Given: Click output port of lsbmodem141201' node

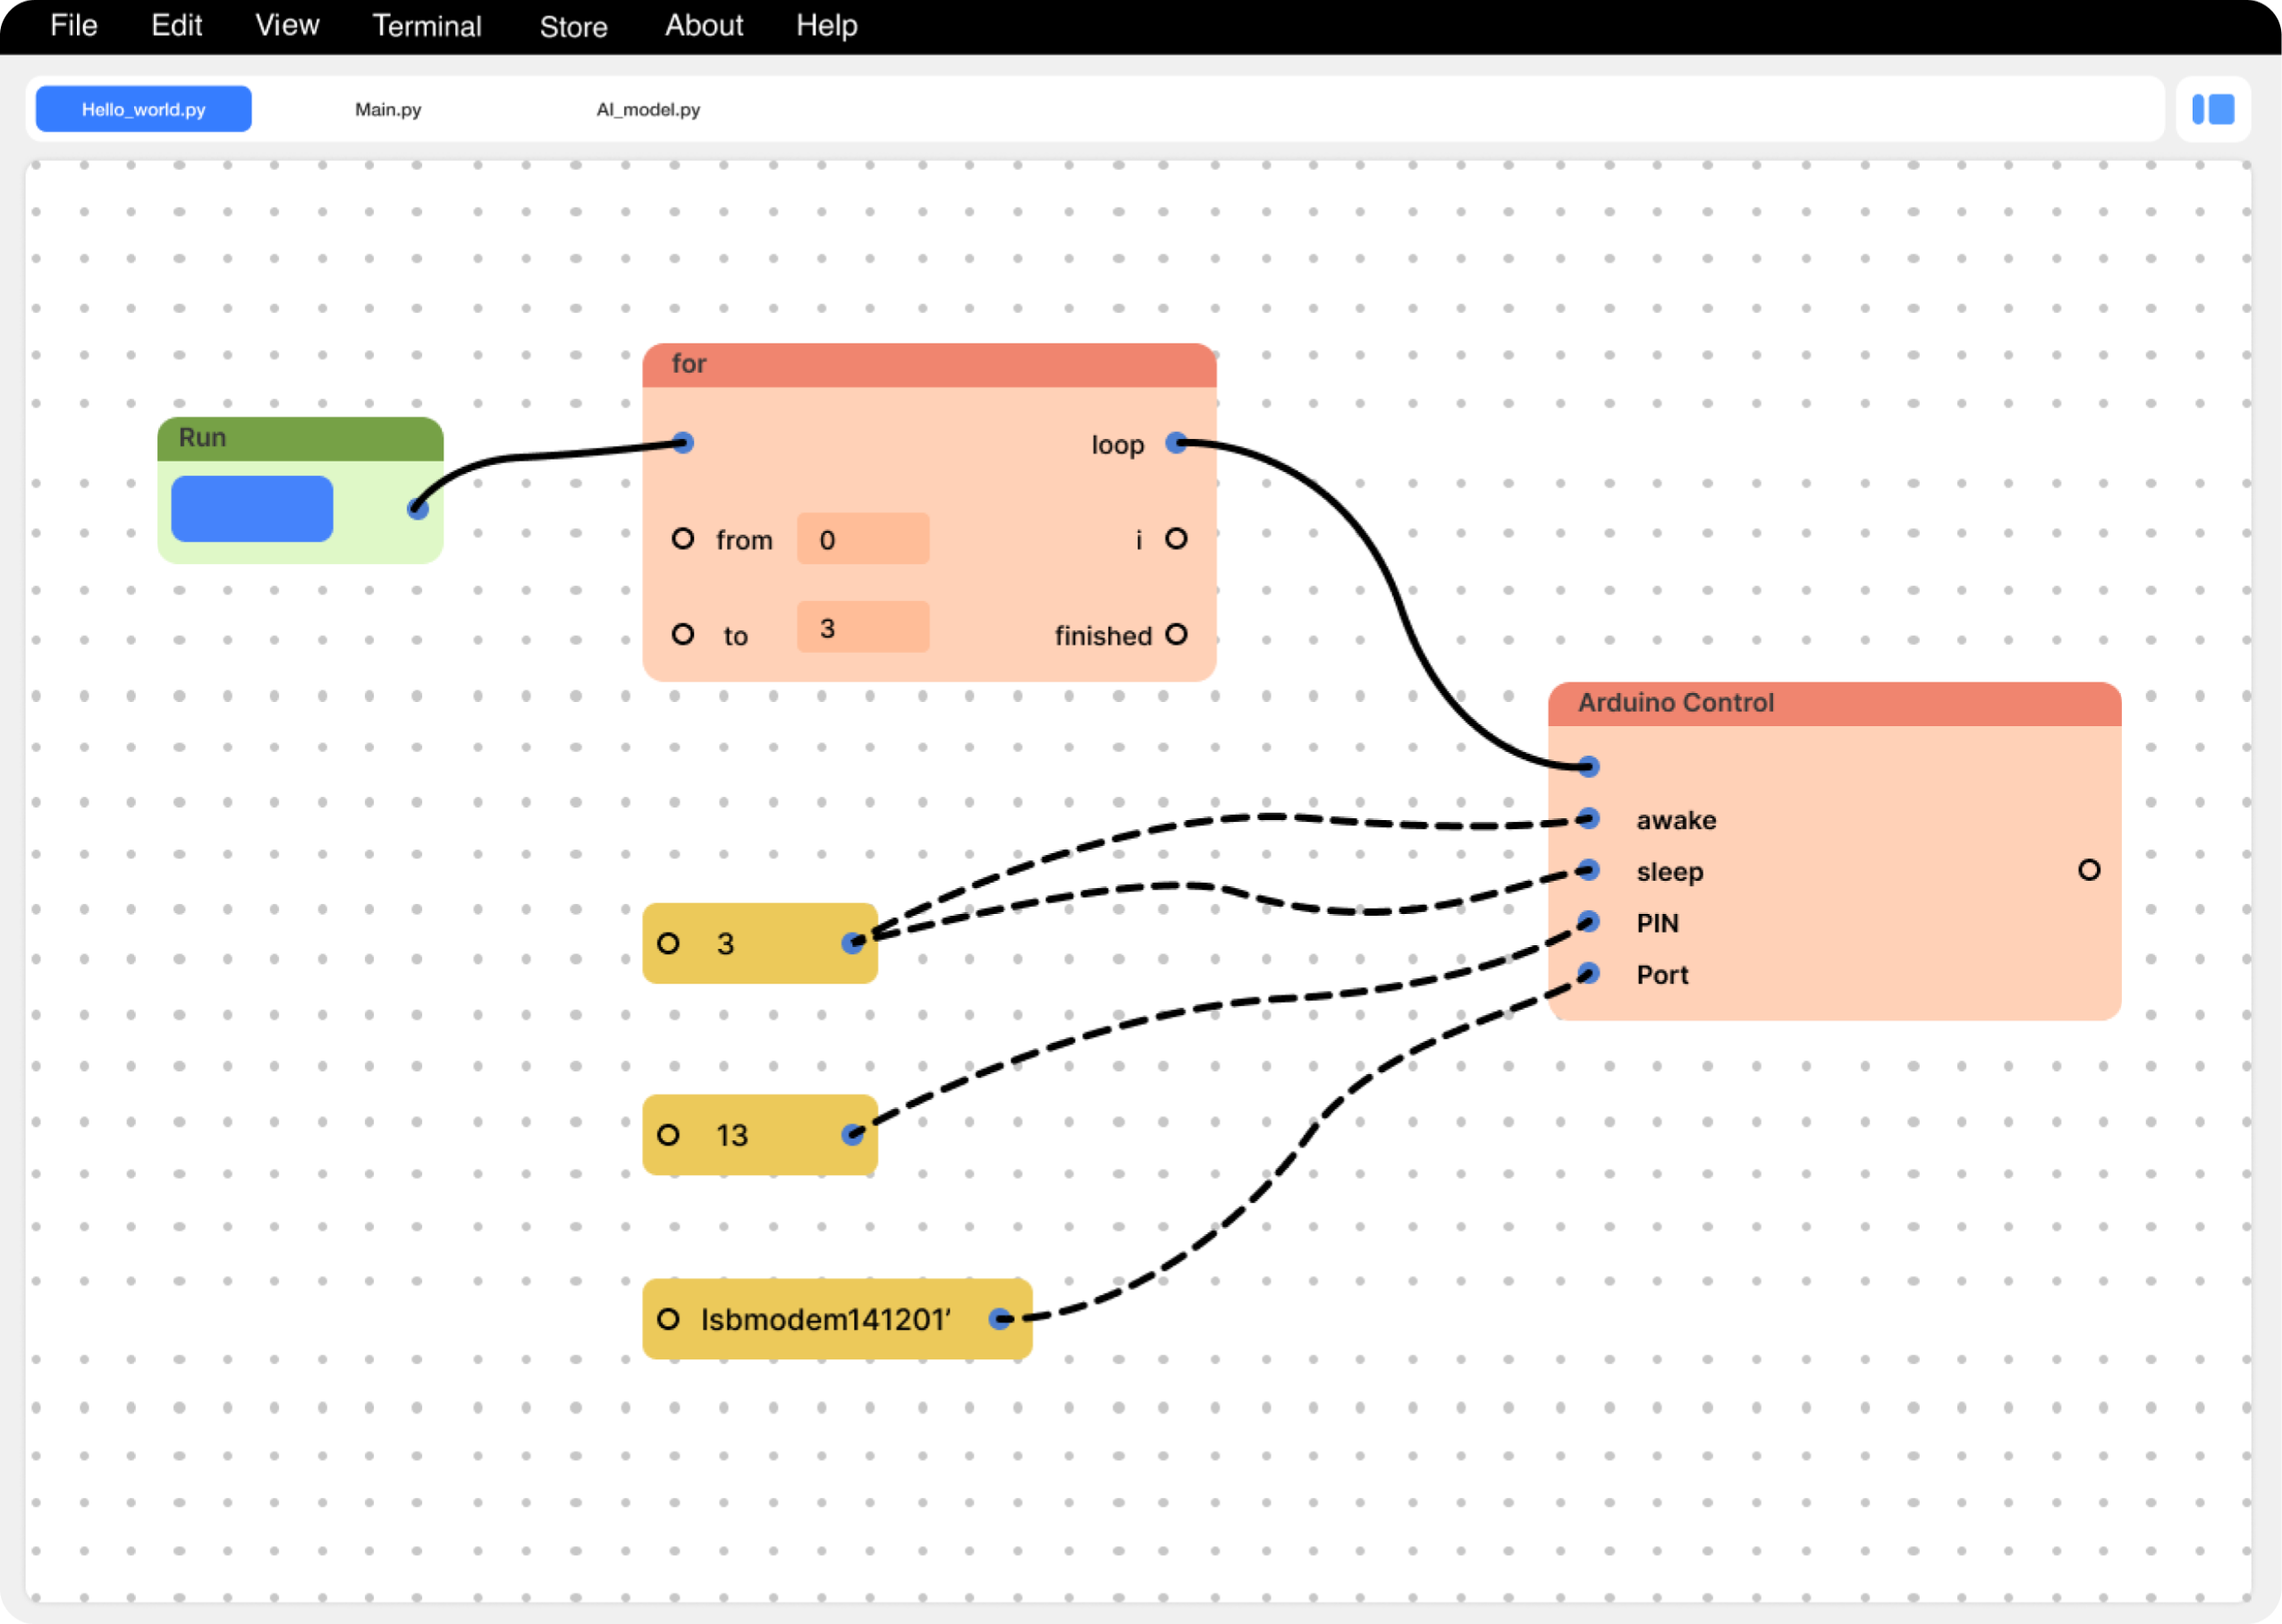Looking at the screenshot, I should point(999,1319).
